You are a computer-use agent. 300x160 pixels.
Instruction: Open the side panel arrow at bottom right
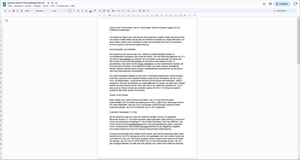pyautogui.click(x=299, y=153)
